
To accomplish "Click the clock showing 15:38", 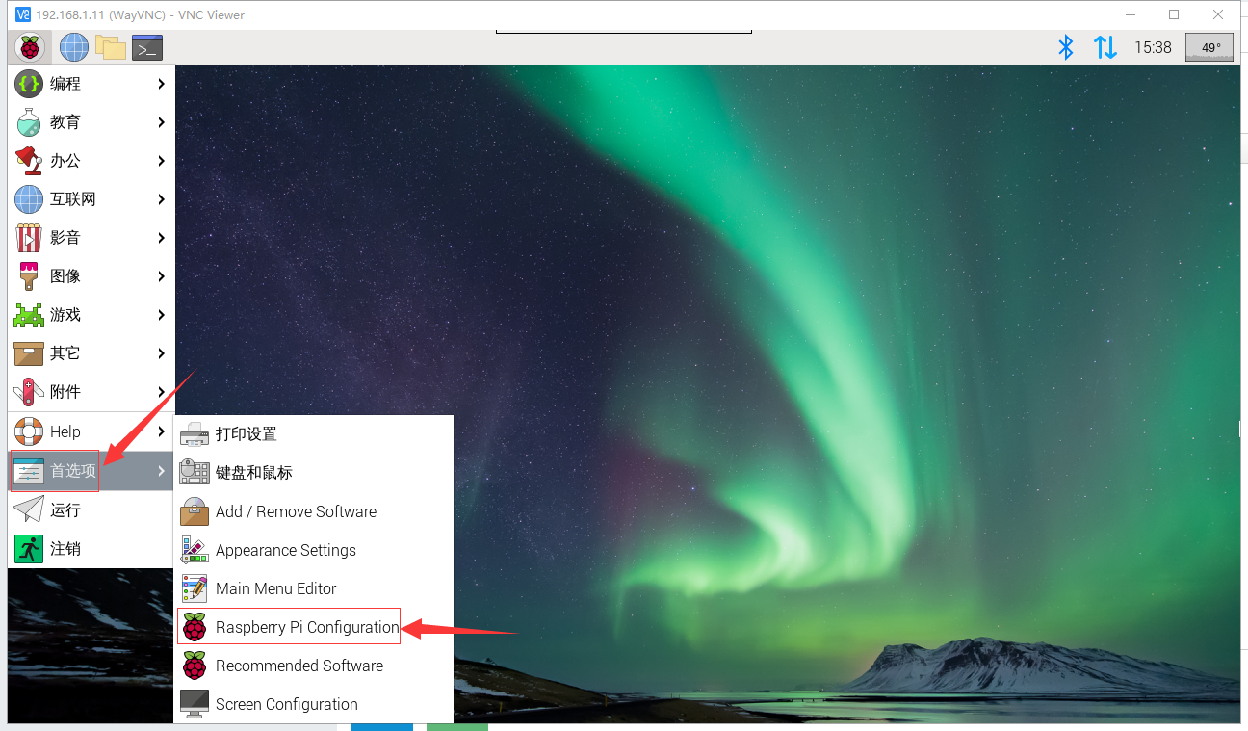I will pos(1153,47).
